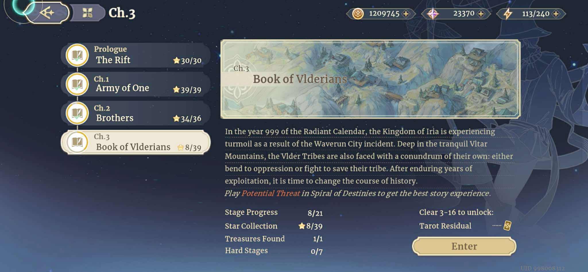Open the four-square home menu icon
This screenshot has width=588, height=272.
coord(87,13)
